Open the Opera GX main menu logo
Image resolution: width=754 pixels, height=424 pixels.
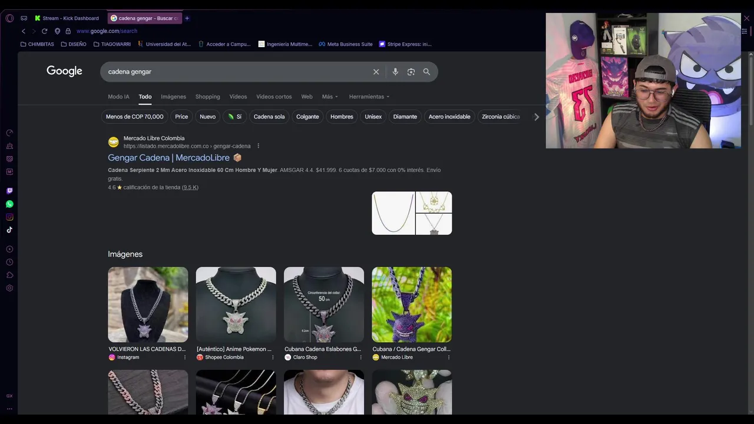coord(9,18)
